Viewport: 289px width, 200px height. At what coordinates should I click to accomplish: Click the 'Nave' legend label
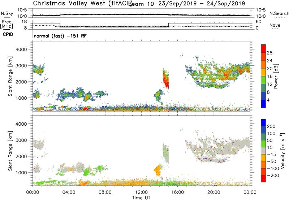[x=275, y=25]
